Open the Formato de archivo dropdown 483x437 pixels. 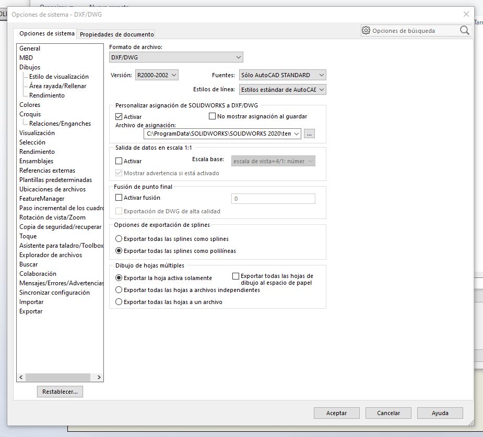tap(176, 57)
